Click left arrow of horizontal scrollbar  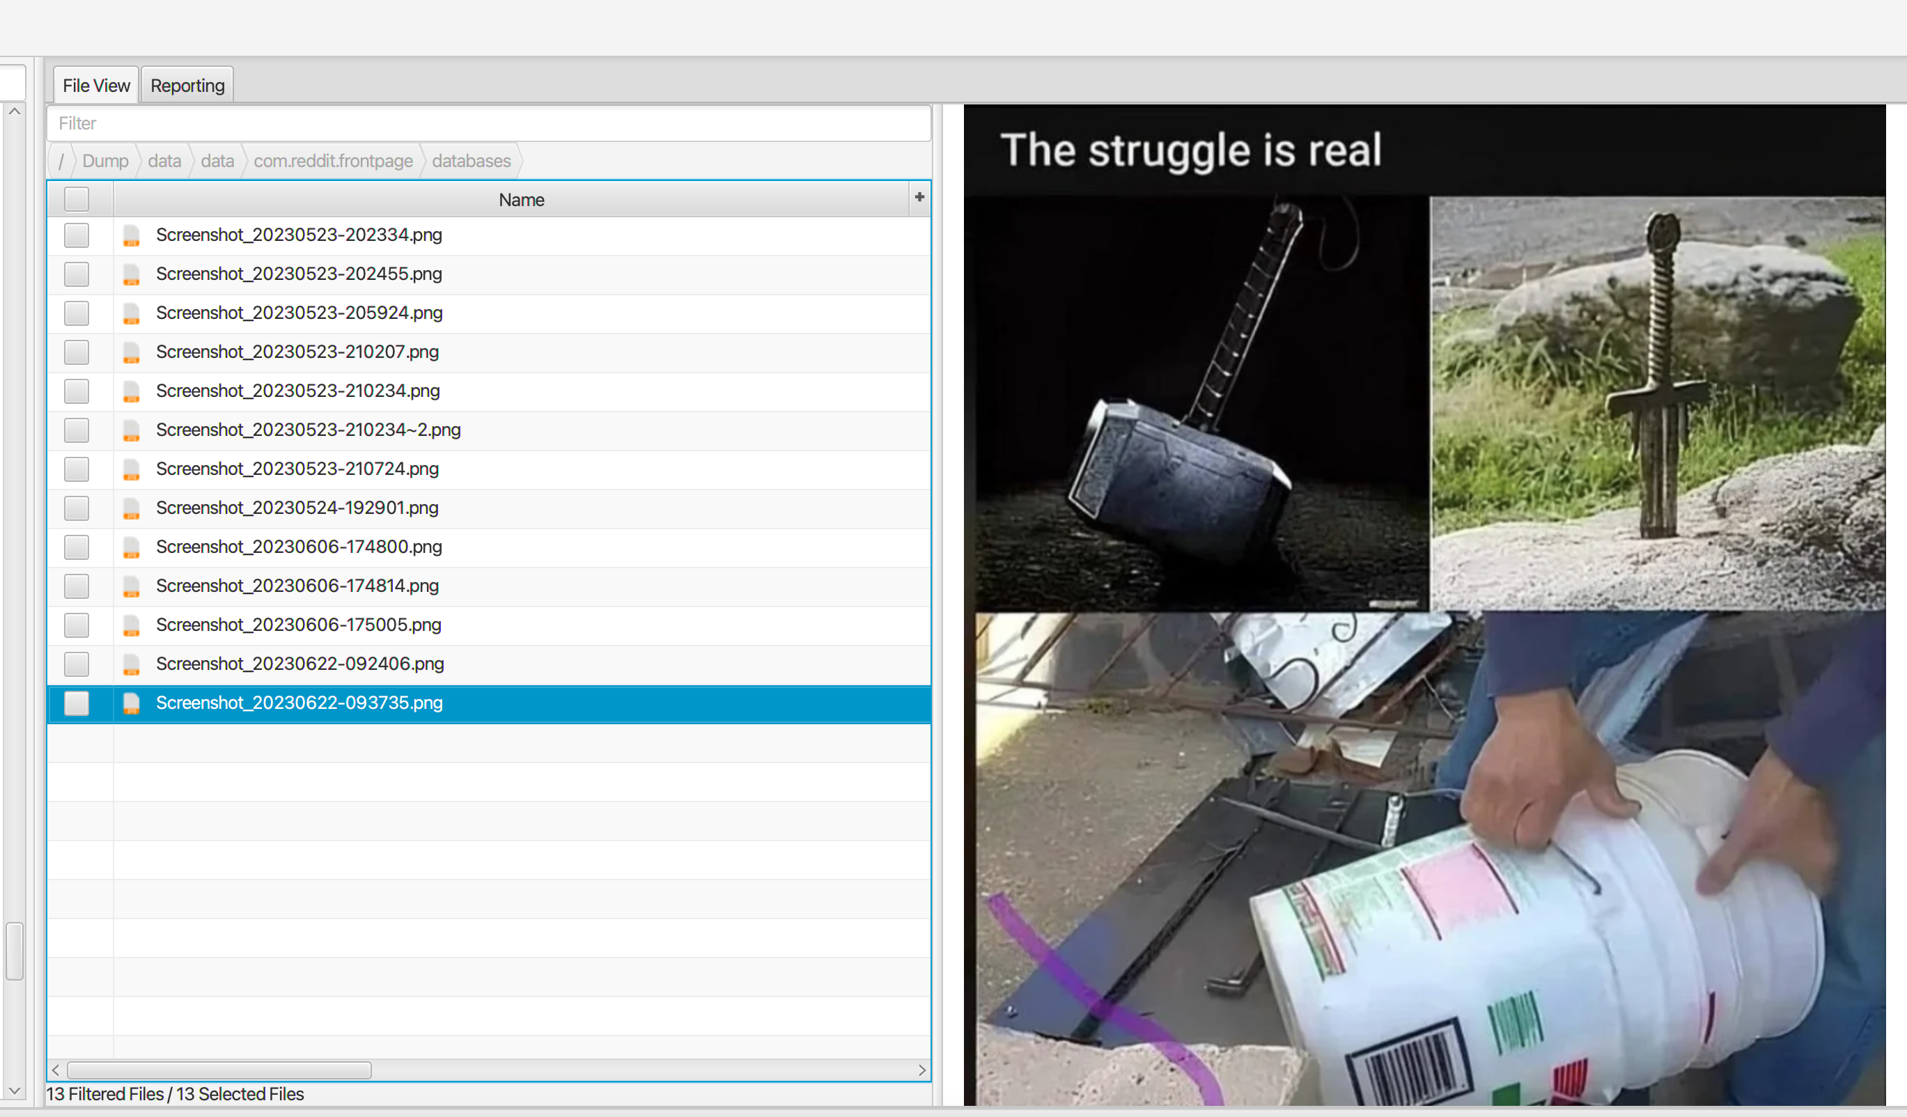55,1070
